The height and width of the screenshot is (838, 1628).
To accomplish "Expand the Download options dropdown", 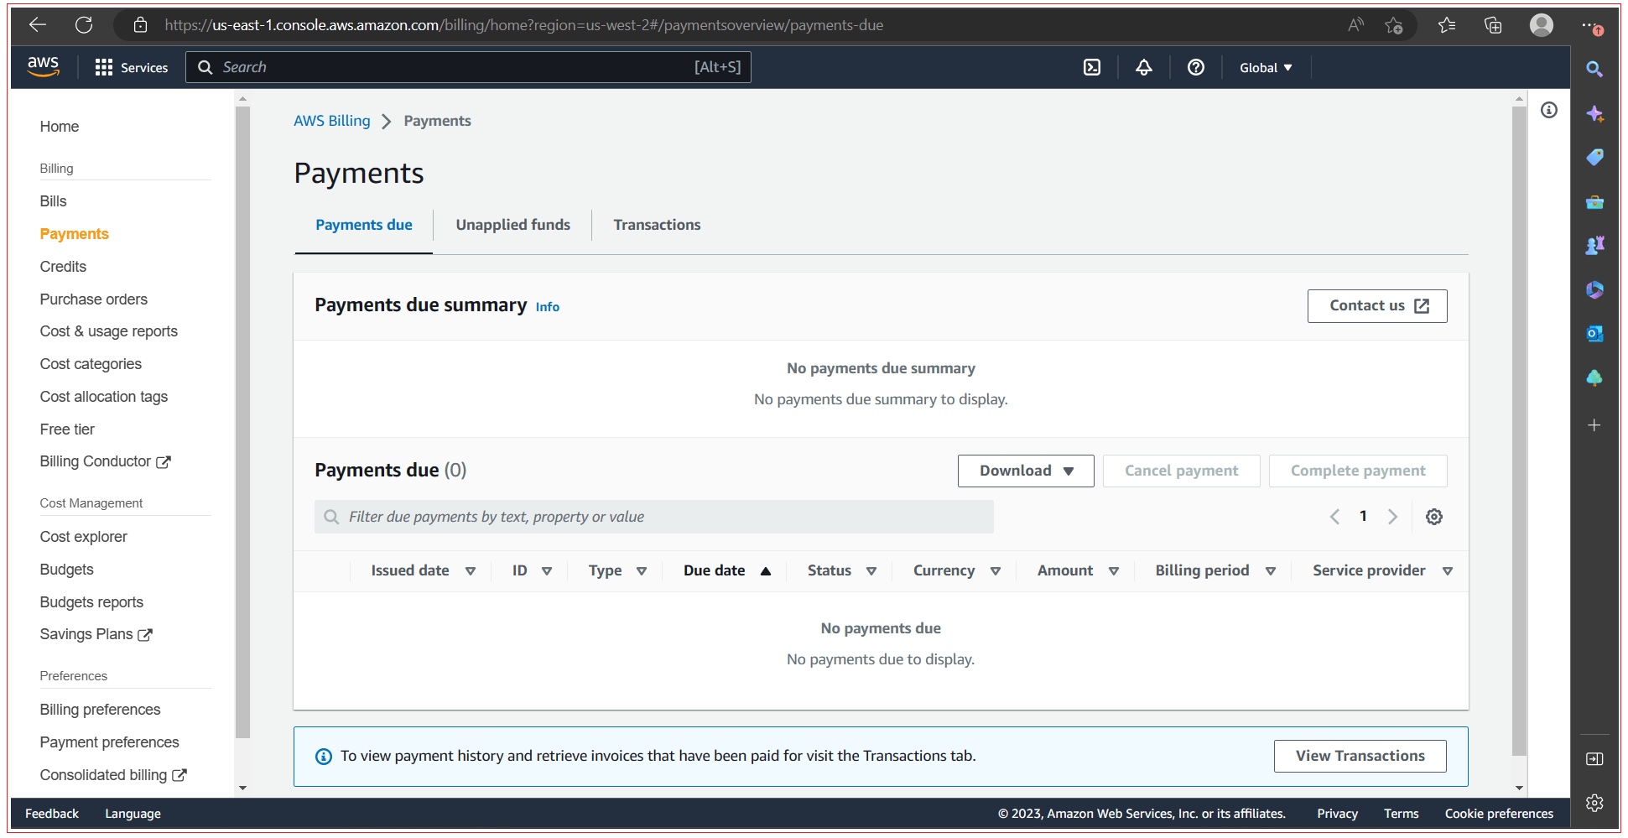I will (1025, 471).
